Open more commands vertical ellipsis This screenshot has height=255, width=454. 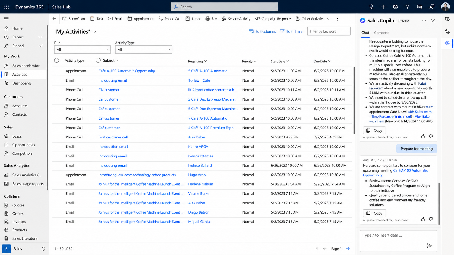coord(337,19)
